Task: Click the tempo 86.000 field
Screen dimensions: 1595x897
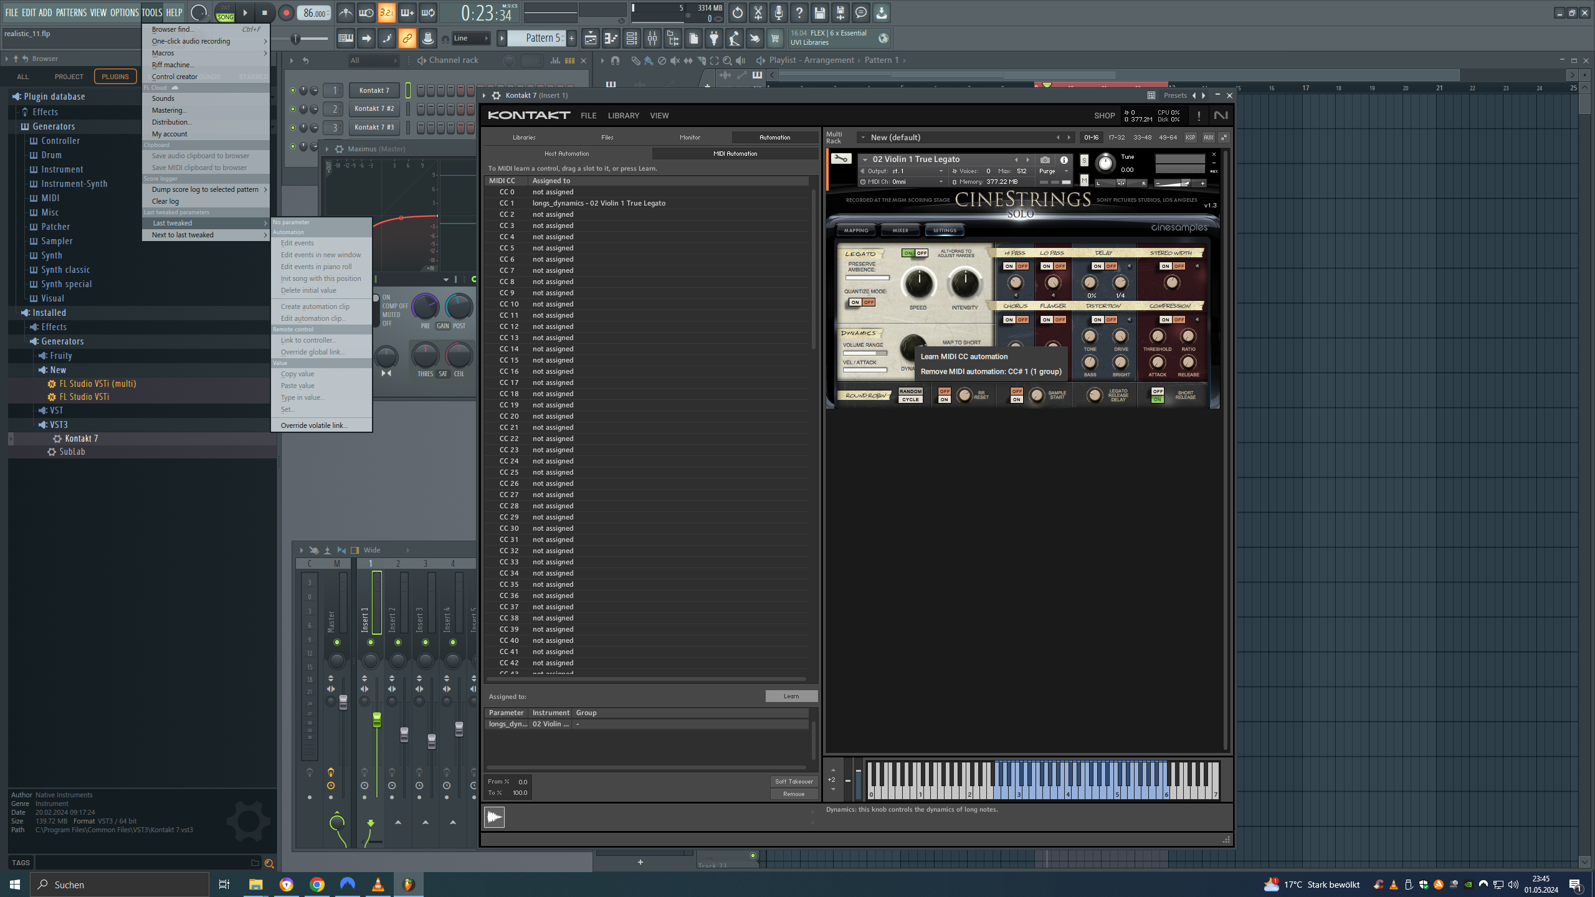Action: point(315,12)
